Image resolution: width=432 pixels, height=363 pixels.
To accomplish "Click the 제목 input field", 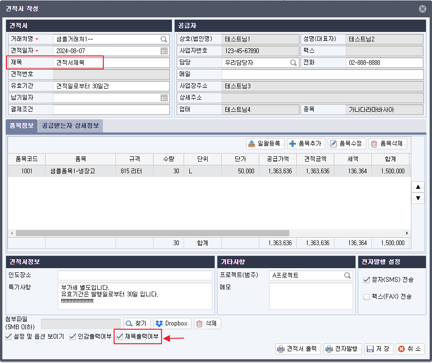I will pyautogui.click(x=111, y=62).
